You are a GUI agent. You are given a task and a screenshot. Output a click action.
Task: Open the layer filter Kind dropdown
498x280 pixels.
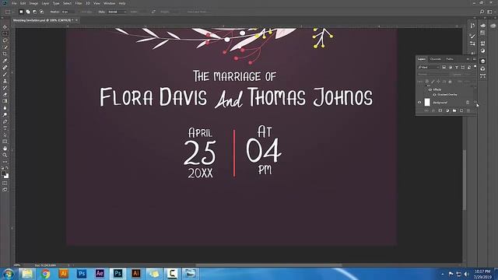pos(429,67)
